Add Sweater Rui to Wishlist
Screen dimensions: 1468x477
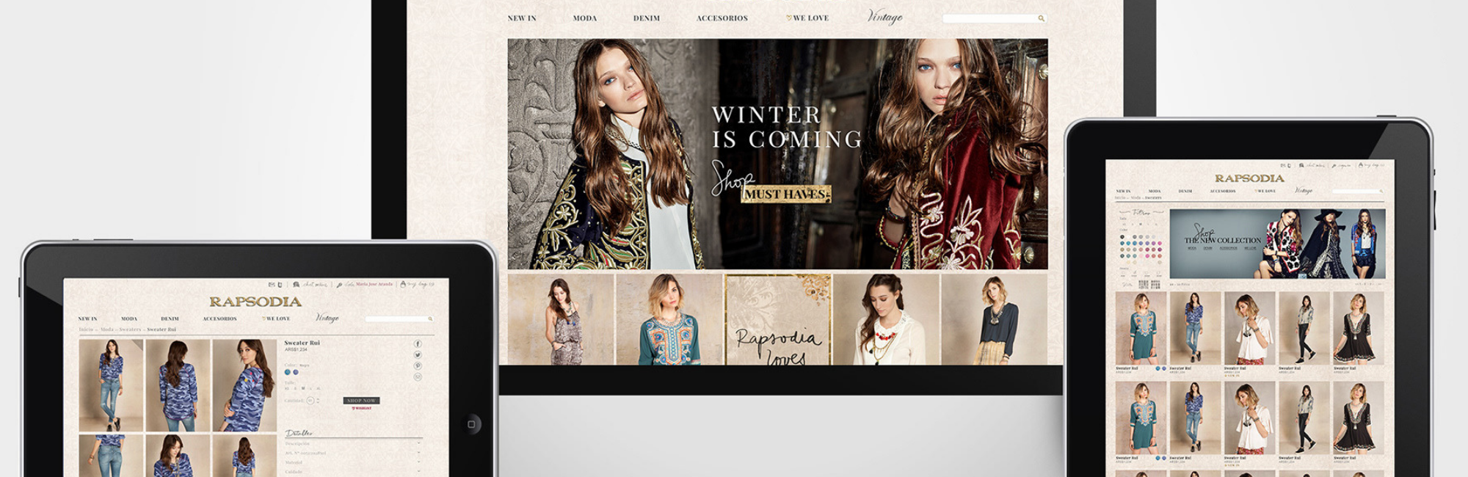pos(361,408)
